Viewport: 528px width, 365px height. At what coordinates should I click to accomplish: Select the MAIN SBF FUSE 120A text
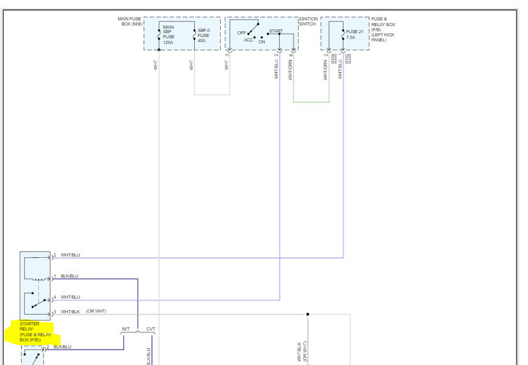click(169, 34)
